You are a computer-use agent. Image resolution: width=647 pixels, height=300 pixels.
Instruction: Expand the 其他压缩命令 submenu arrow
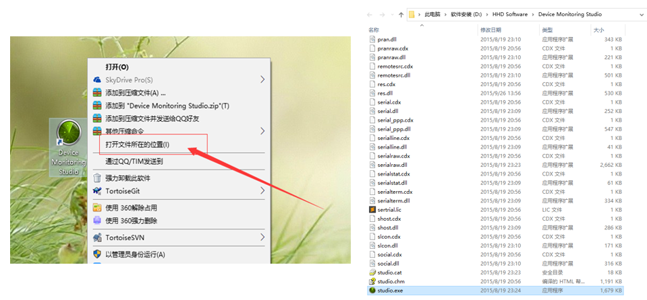point(262,131)
